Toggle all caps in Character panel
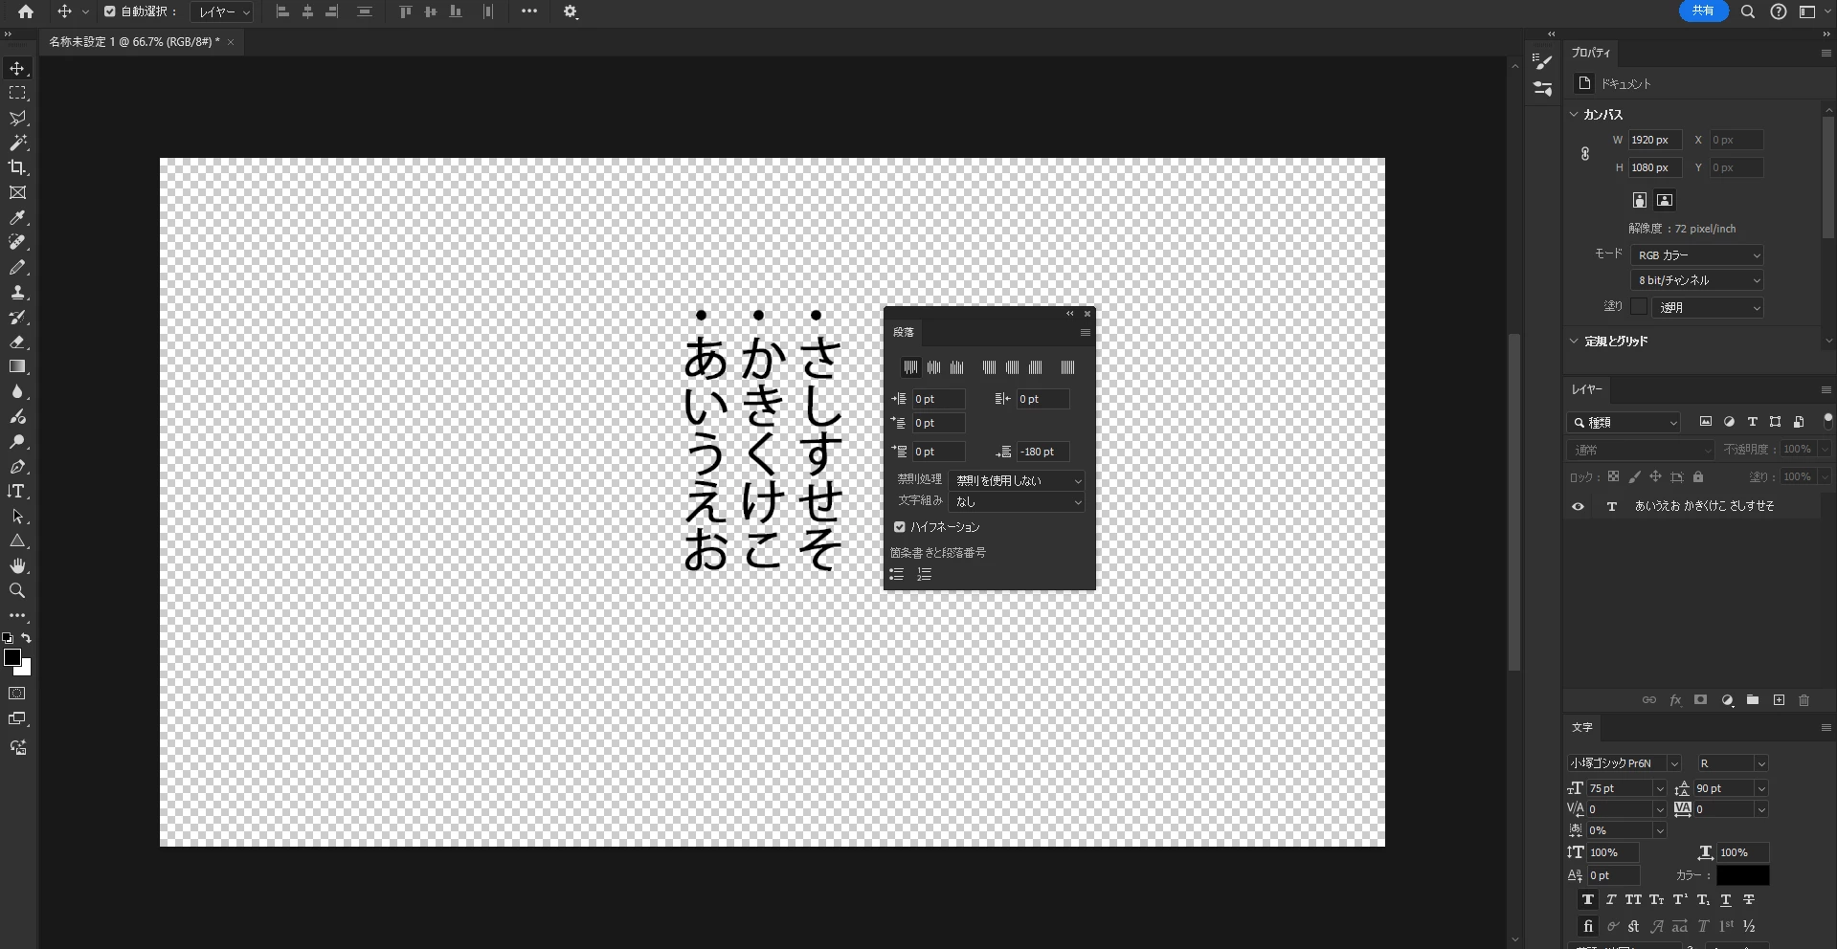This screenshot has width=1837, height=949. coord(1633,900)
